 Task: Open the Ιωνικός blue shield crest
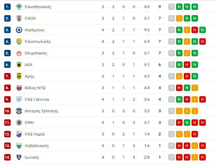(x=19, y=157)
